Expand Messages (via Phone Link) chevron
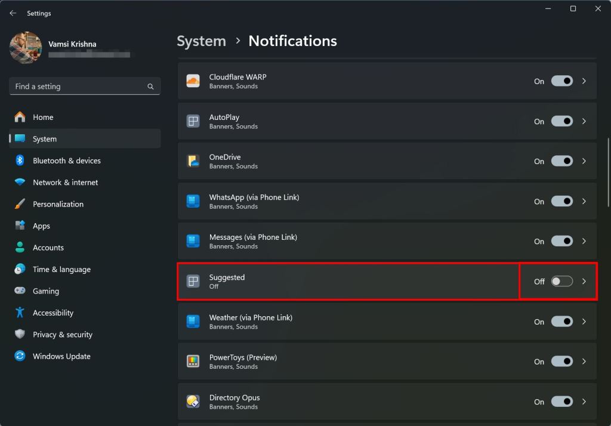Viewport: 611px width, 426px height. click(x=584, y=241)
